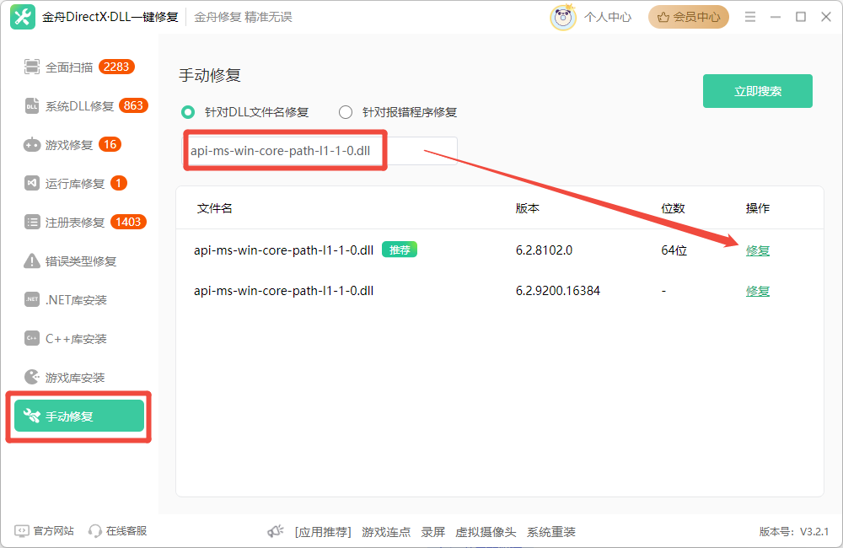Click the DLL filename input field

tap(284, 151)
